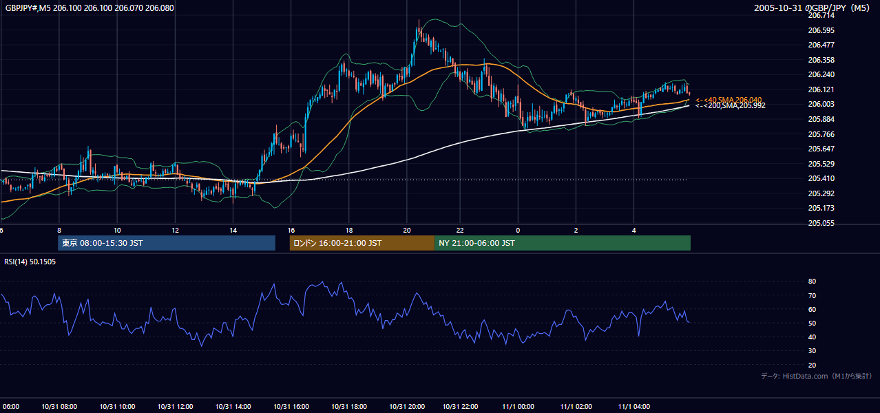The height and width of the screenshot is (413, 880).
Task: Click hour marker 0 under the price chart
Action: [518, 230]
